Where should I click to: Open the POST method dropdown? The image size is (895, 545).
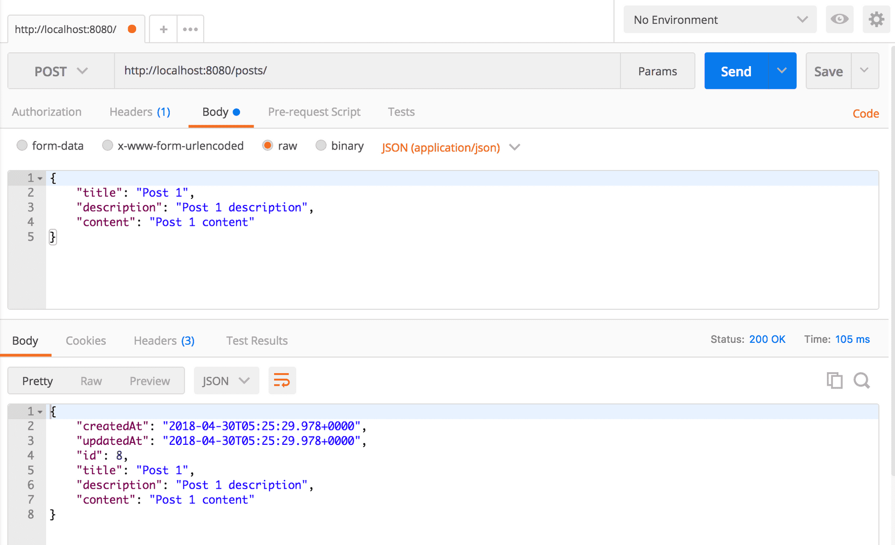tap(60, 71)
